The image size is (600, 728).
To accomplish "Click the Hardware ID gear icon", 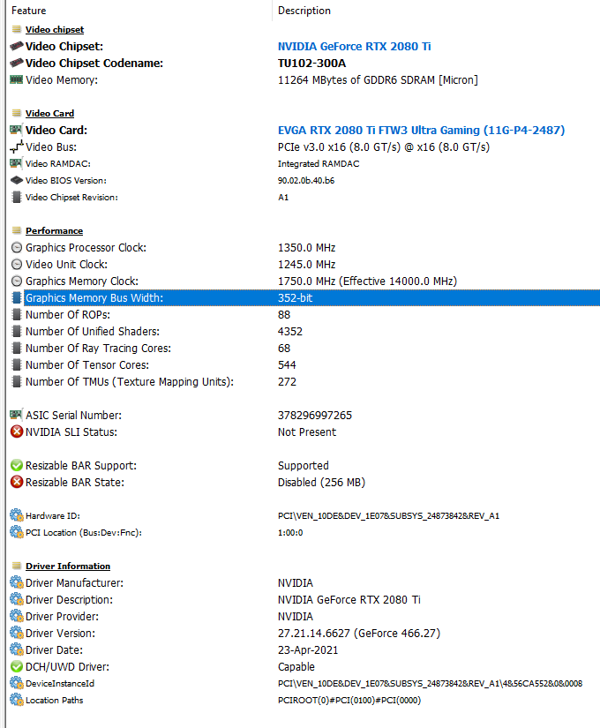I will (x=16, y=515).
